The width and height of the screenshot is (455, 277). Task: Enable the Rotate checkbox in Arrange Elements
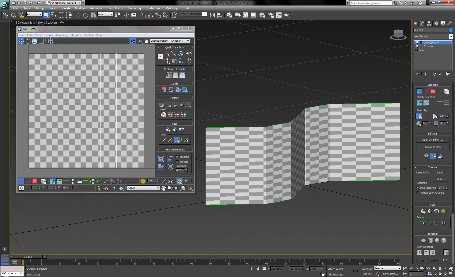[x=177, y=162]
